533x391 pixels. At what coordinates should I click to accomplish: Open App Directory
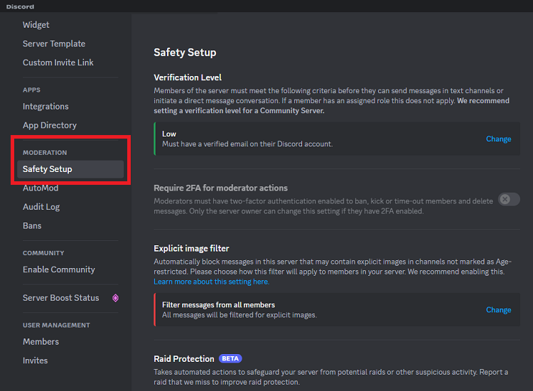pyautogui.click(x=50, y=125)
